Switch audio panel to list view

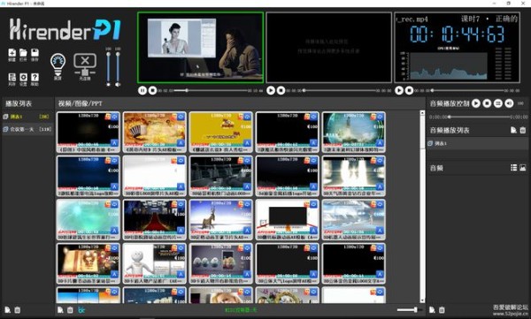click(513, 167)
